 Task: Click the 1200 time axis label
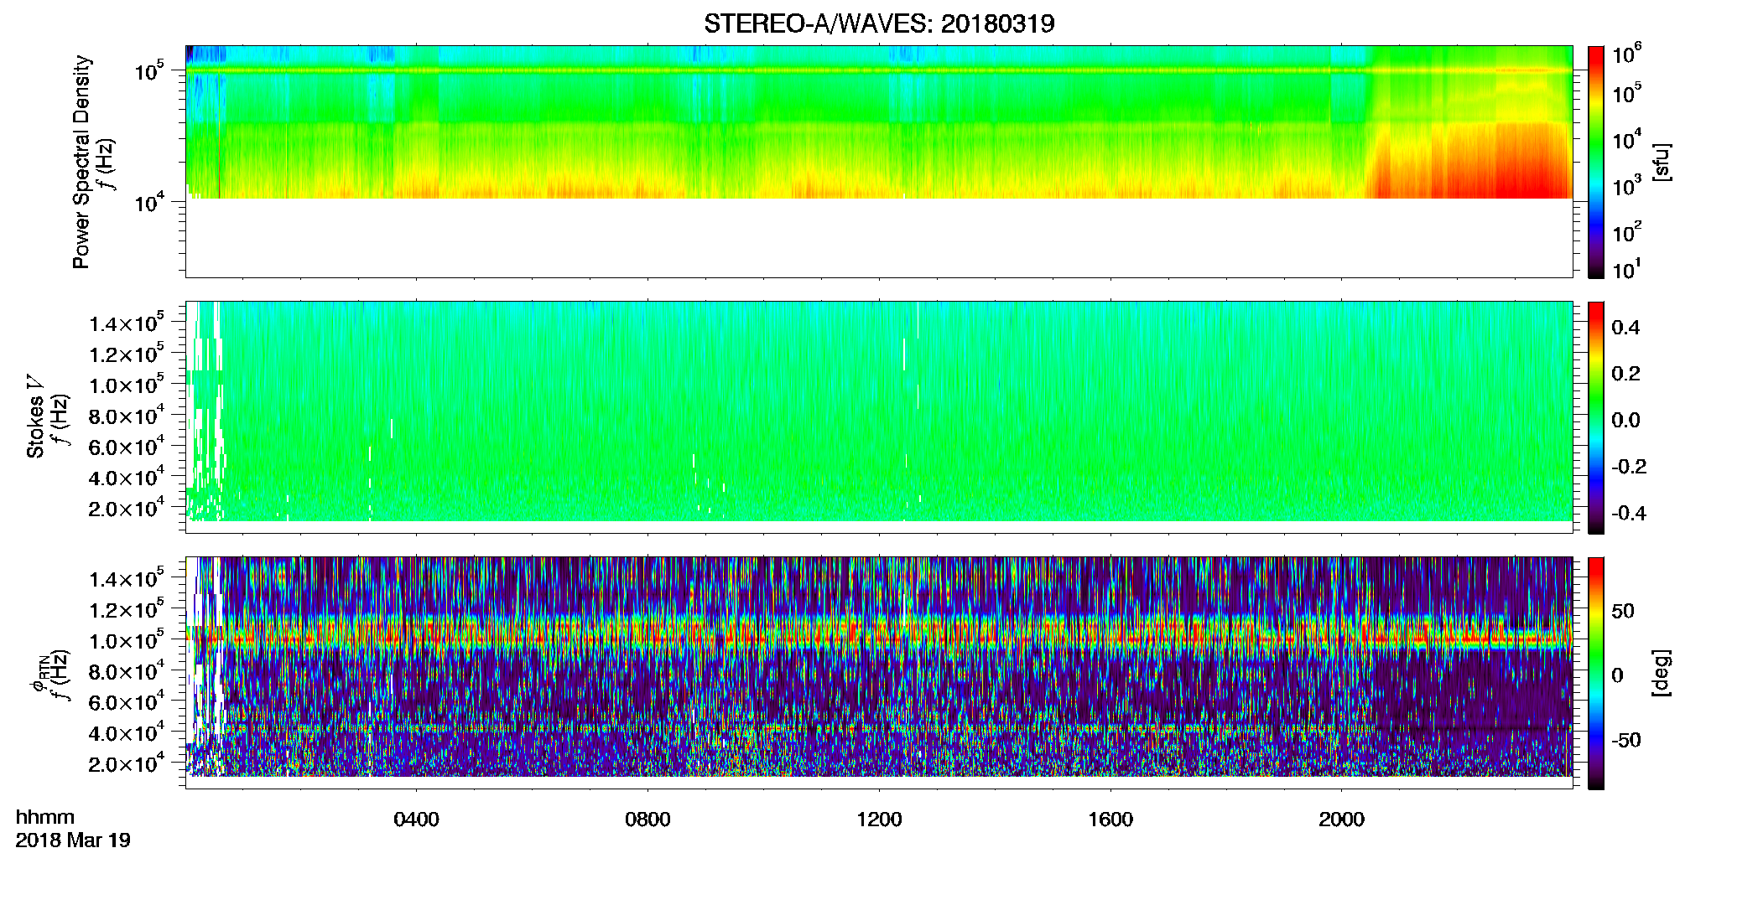coord(879,819)
